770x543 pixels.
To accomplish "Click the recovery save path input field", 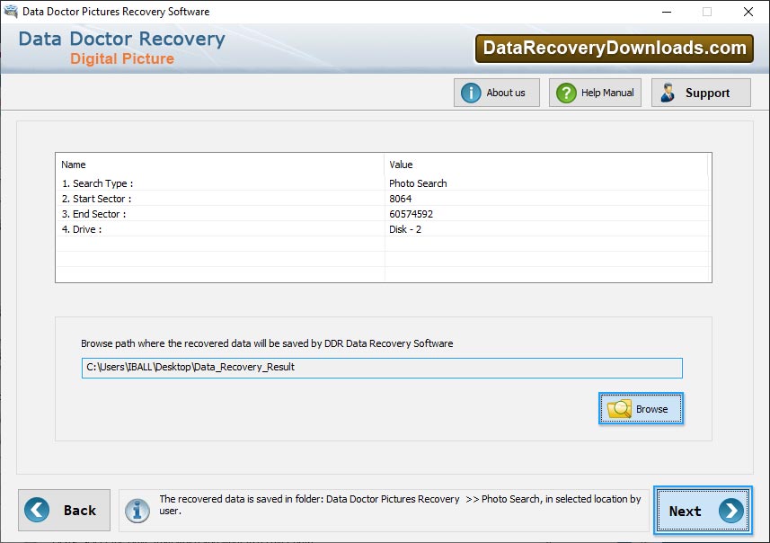I will point(382,368).
